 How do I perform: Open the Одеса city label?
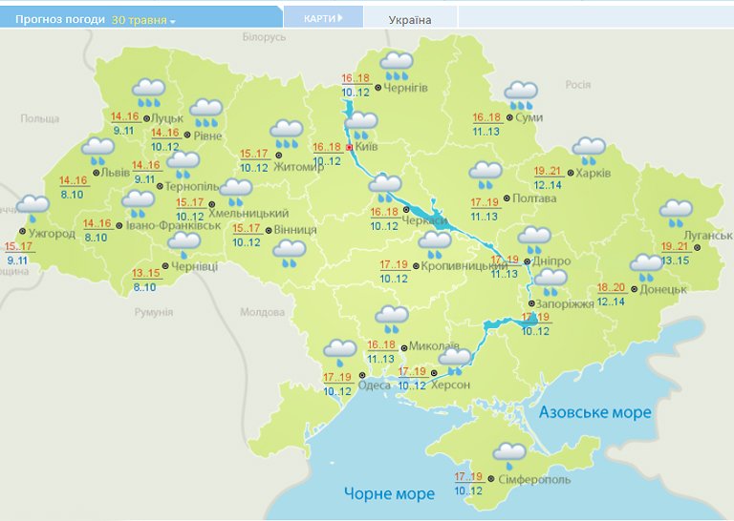(x=374, y=386)
